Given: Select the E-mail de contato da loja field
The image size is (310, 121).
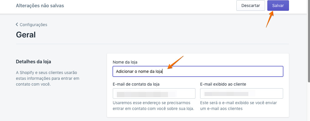Looking at the screenshot, I should tap(154, 94).
